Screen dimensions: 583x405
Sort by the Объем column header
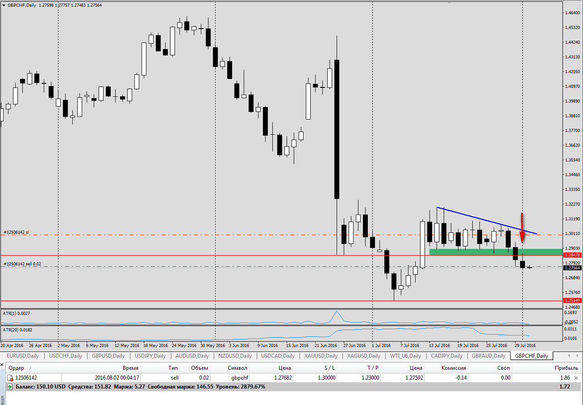[x=196, y=368]
